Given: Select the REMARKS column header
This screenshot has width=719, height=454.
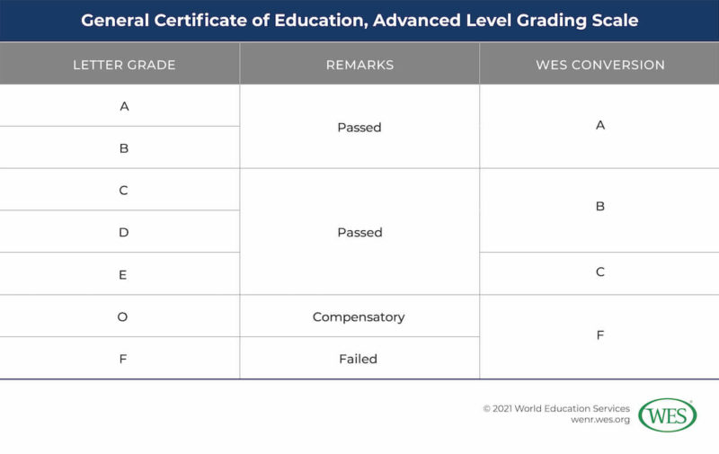Looking at the screenshot, I should 359,65.
